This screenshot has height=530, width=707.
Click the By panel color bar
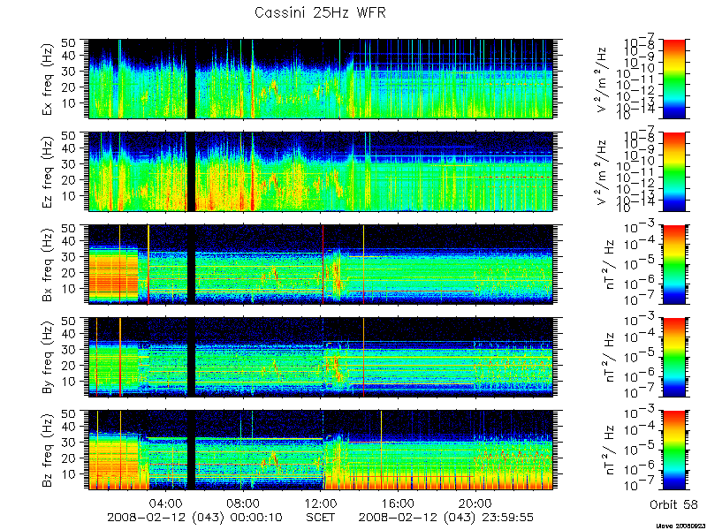673,358
